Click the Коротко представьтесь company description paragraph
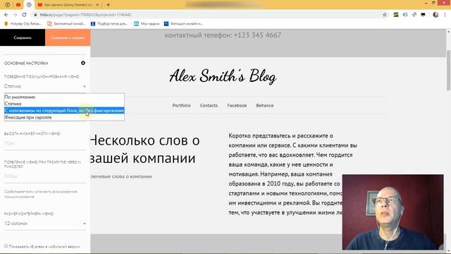 293,174
